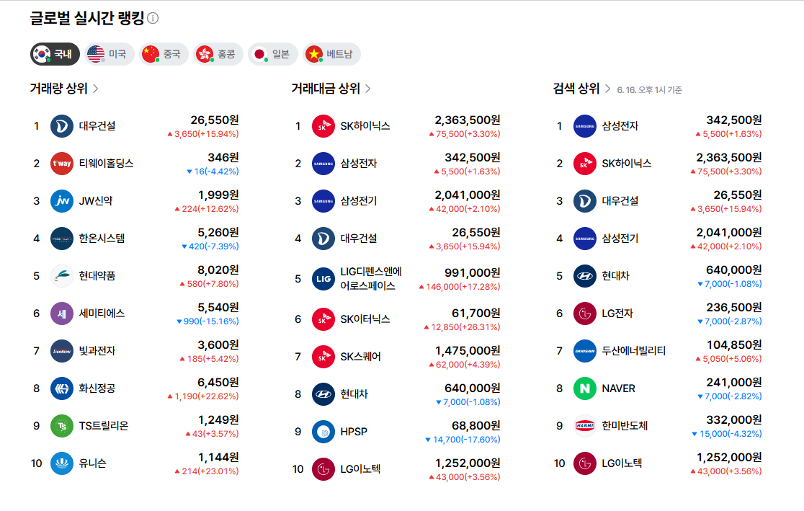The image size is (804, 511).
Task: Switch to the 중국 market tab
Action: pyautogui.click(x=164, y=54)
